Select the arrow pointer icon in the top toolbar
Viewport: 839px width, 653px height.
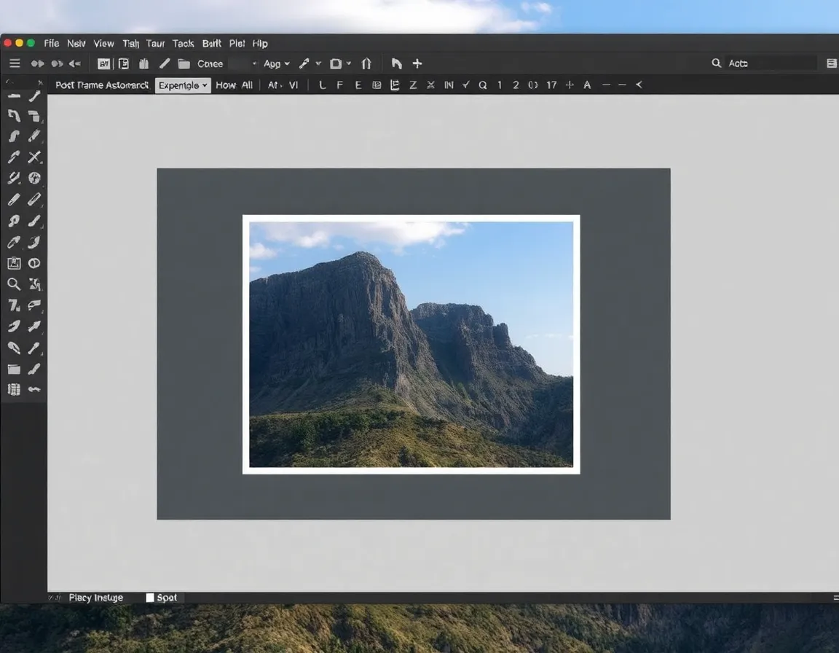396,63
